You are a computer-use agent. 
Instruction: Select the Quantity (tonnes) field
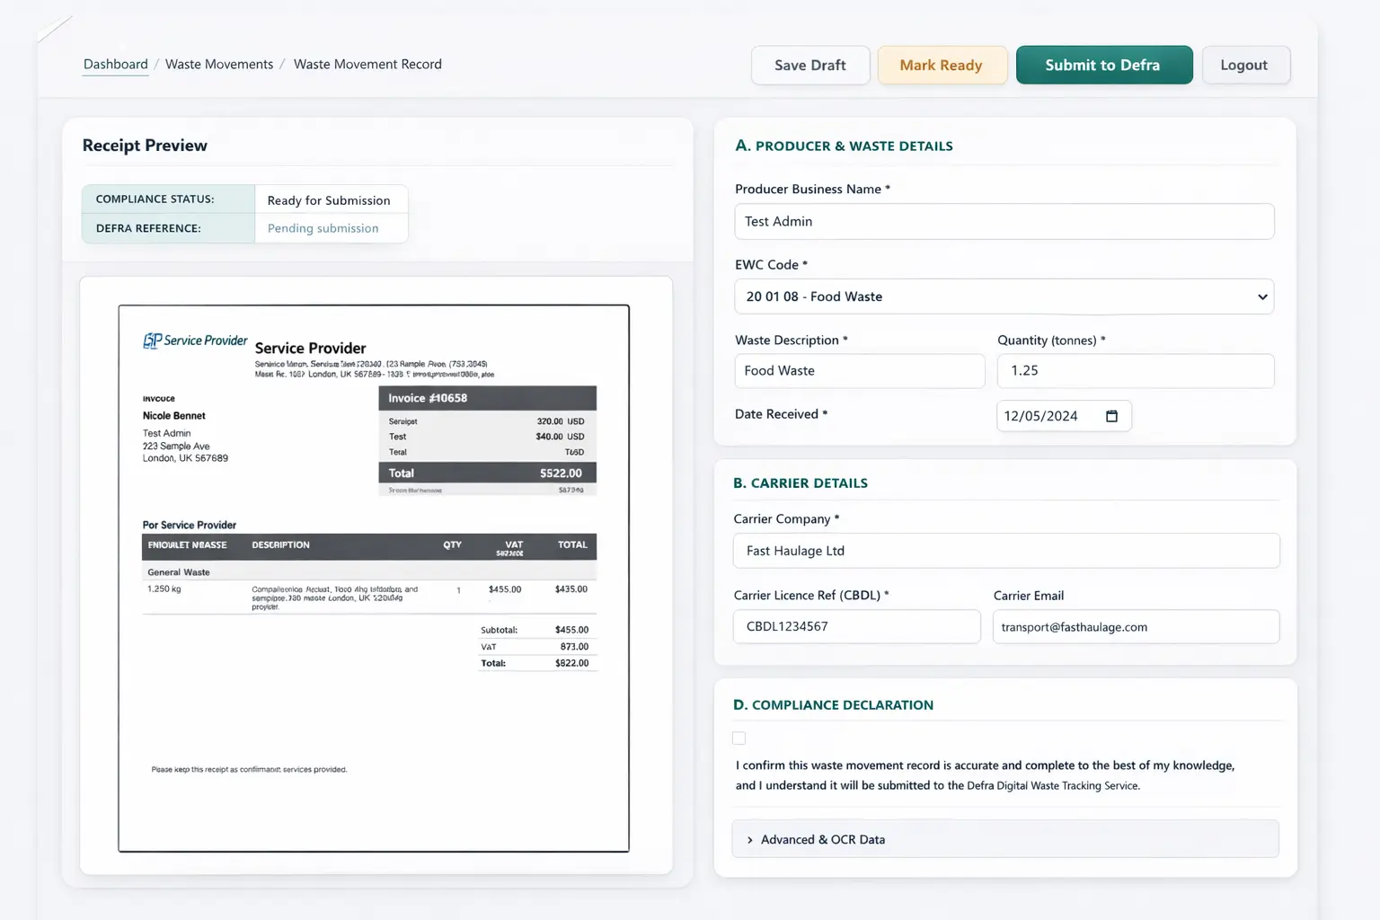[x=1135, y=370]
